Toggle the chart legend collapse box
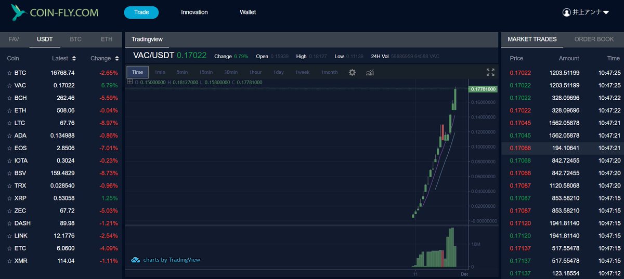 click(x=129, y=82)
